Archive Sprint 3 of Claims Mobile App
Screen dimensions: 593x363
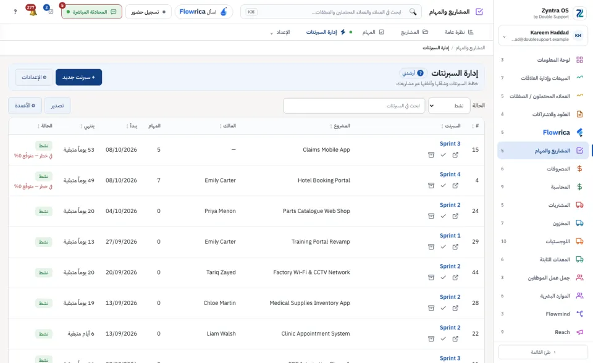[431, 155]
